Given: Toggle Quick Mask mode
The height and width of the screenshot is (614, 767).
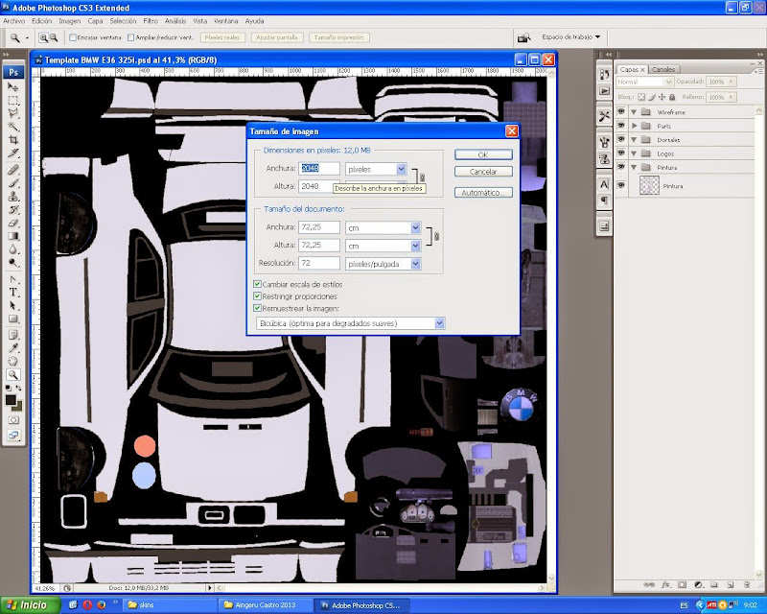Looking at the screenshot, I should [13, 420].
